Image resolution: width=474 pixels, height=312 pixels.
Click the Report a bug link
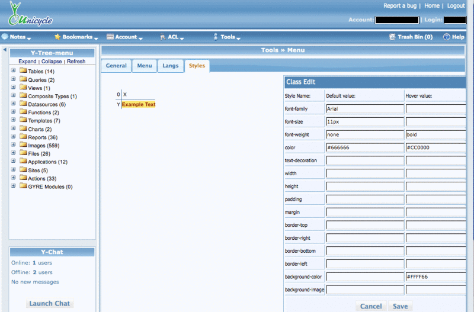401,6
